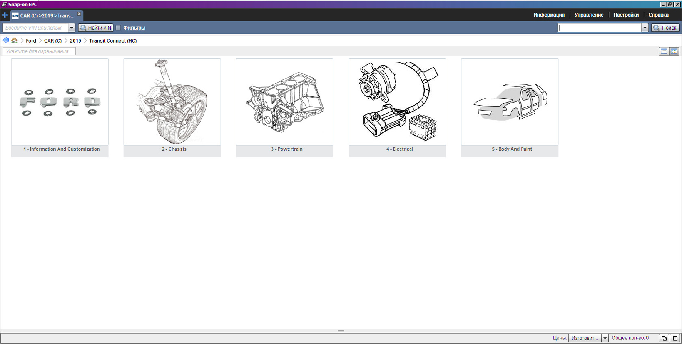This screenshot has width=682, height=344.
Task: Toggle the Фильтры checkbox
Action: coord(119,28)
